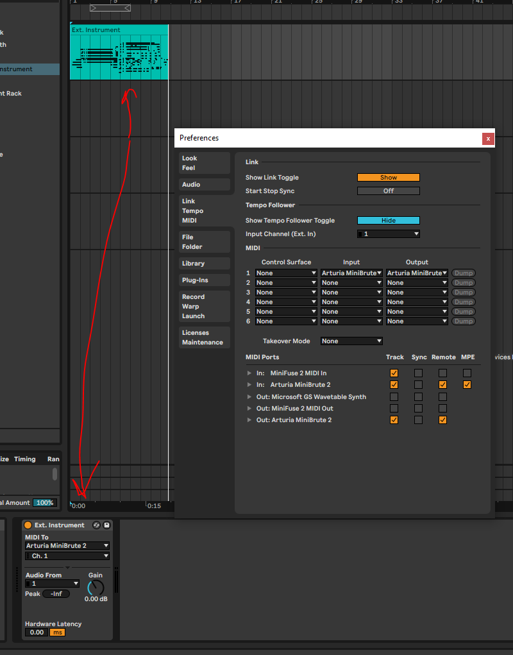
Task: Enable Sync for Out: Arturia MiniBrute 2
Action: click(x=418, y=420)
